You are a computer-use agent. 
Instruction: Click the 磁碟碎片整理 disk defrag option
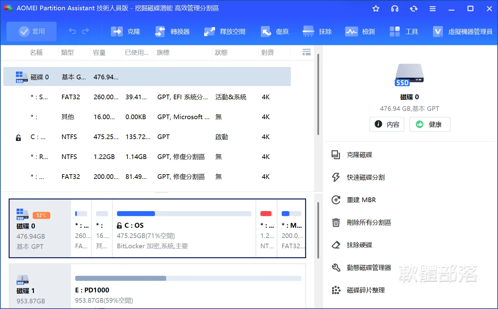[366, 290]
